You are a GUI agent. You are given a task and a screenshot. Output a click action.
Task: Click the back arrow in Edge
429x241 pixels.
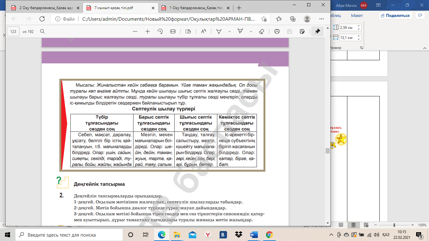pyautogui.click(x=14, y=19)
